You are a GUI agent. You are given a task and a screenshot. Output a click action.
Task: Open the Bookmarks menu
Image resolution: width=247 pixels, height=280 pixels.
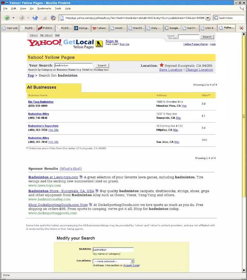(x=44, y=9)
